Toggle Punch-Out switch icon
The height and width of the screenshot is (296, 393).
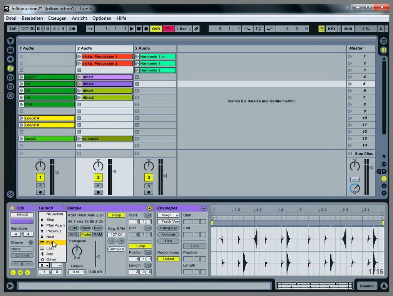click(270, 29)
